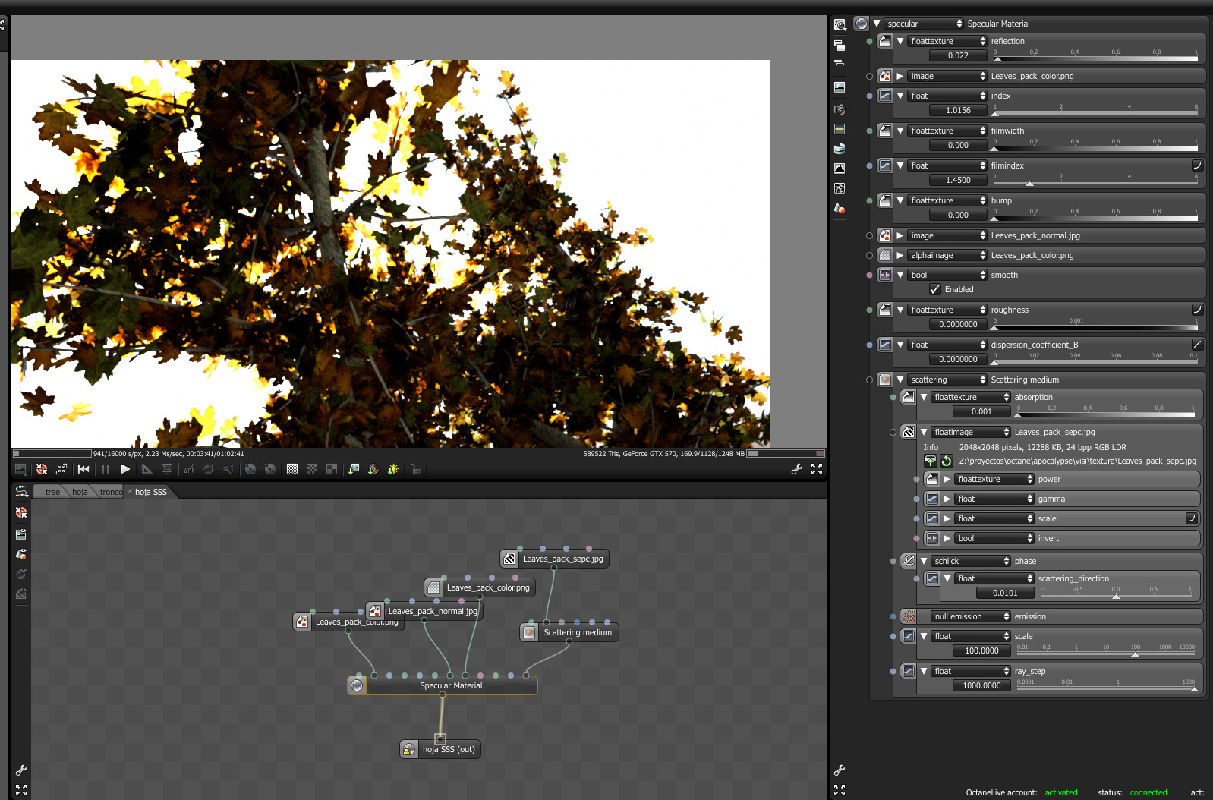
Task: Click the kernel settings icon in inspector sidebar
Action: pyautogui.click(x=840, y=188)
